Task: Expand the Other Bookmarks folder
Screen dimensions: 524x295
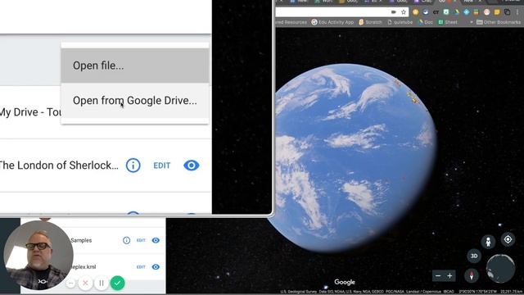Action: [x=499, y=22]
